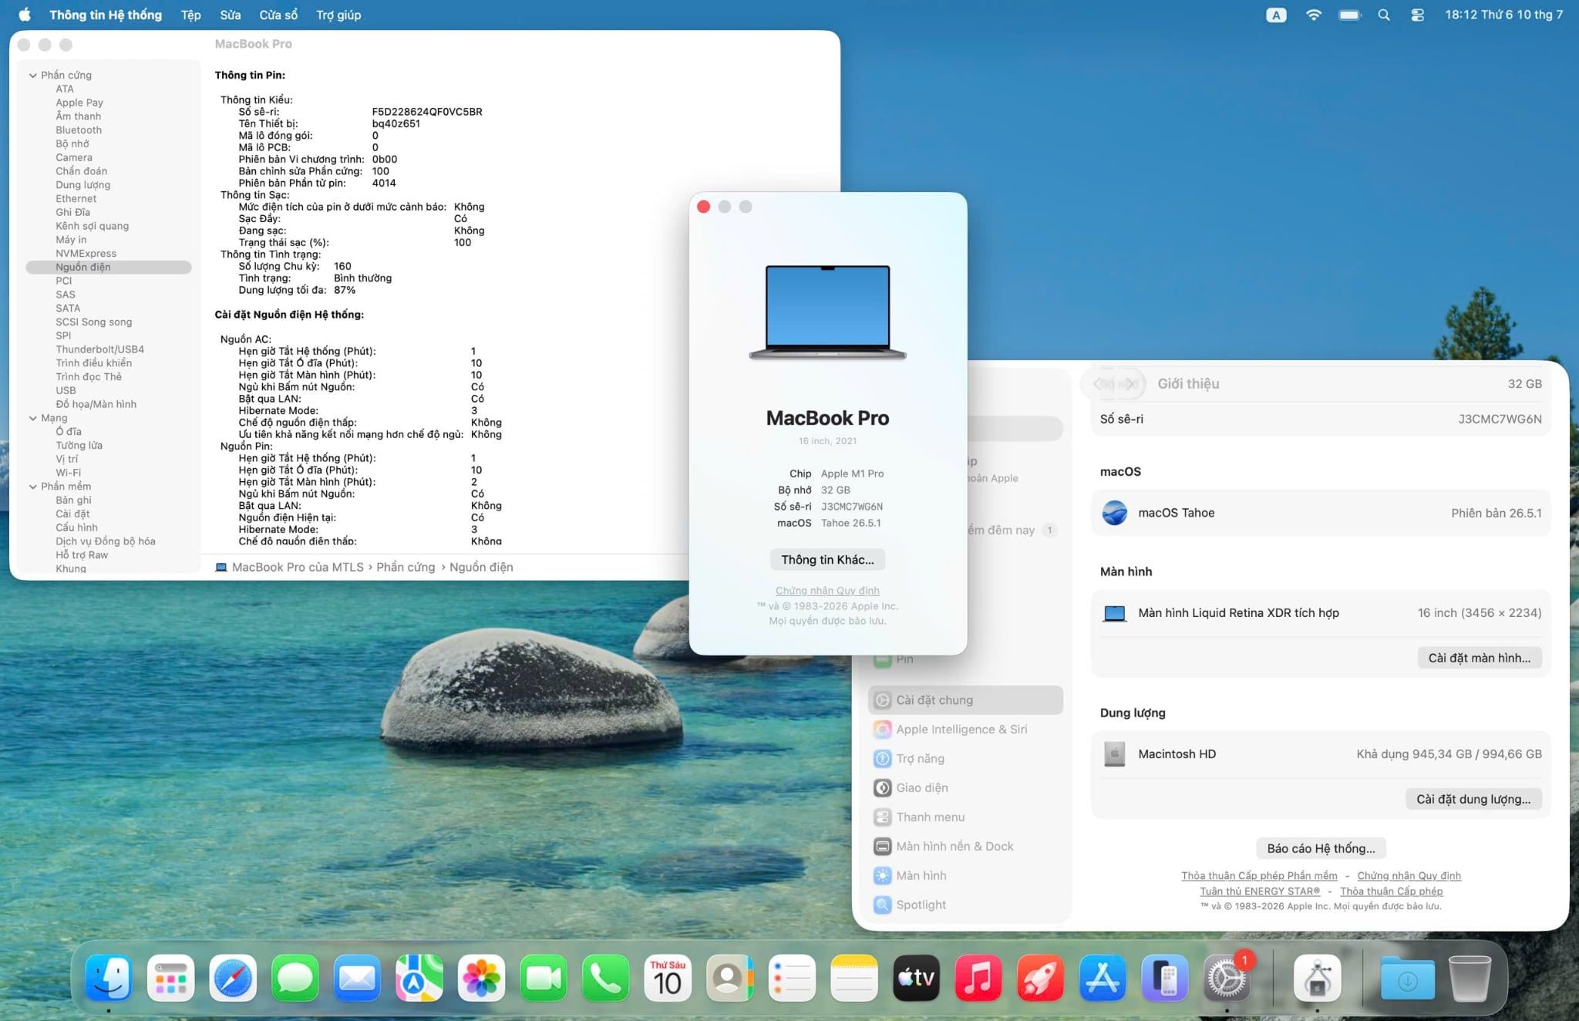
Task: Select Thanh menu in the Settings sidebar
Action: pos(966,817)
